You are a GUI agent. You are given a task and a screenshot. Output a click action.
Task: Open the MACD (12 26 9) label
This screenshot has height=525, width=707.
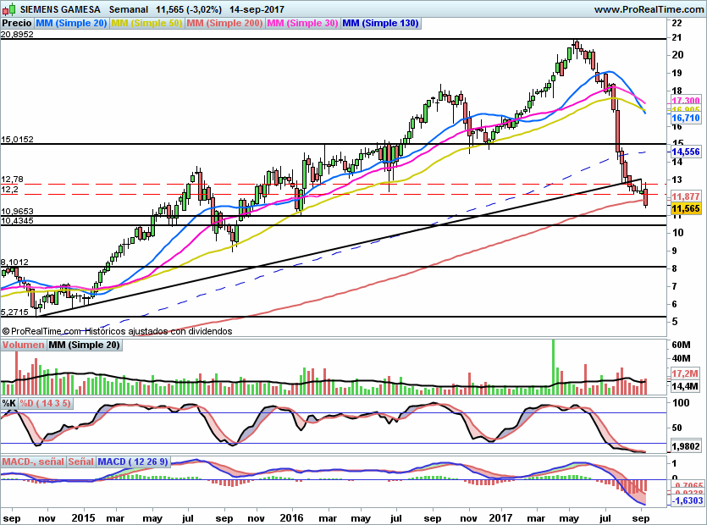coord(133,461)
